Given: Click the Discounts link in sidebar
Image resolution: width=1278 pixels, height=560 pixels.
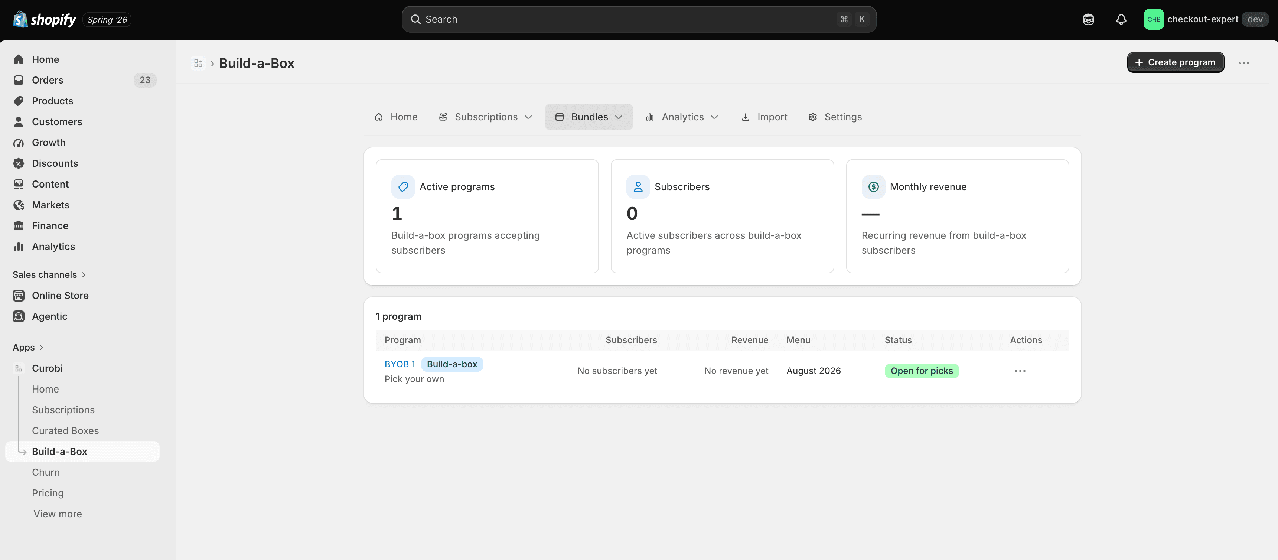Looking at the screenshot, I should (x=55, y=164).
